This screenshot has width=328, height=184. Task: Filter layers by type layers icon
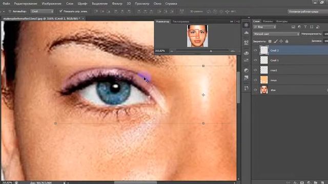[305, 27]
